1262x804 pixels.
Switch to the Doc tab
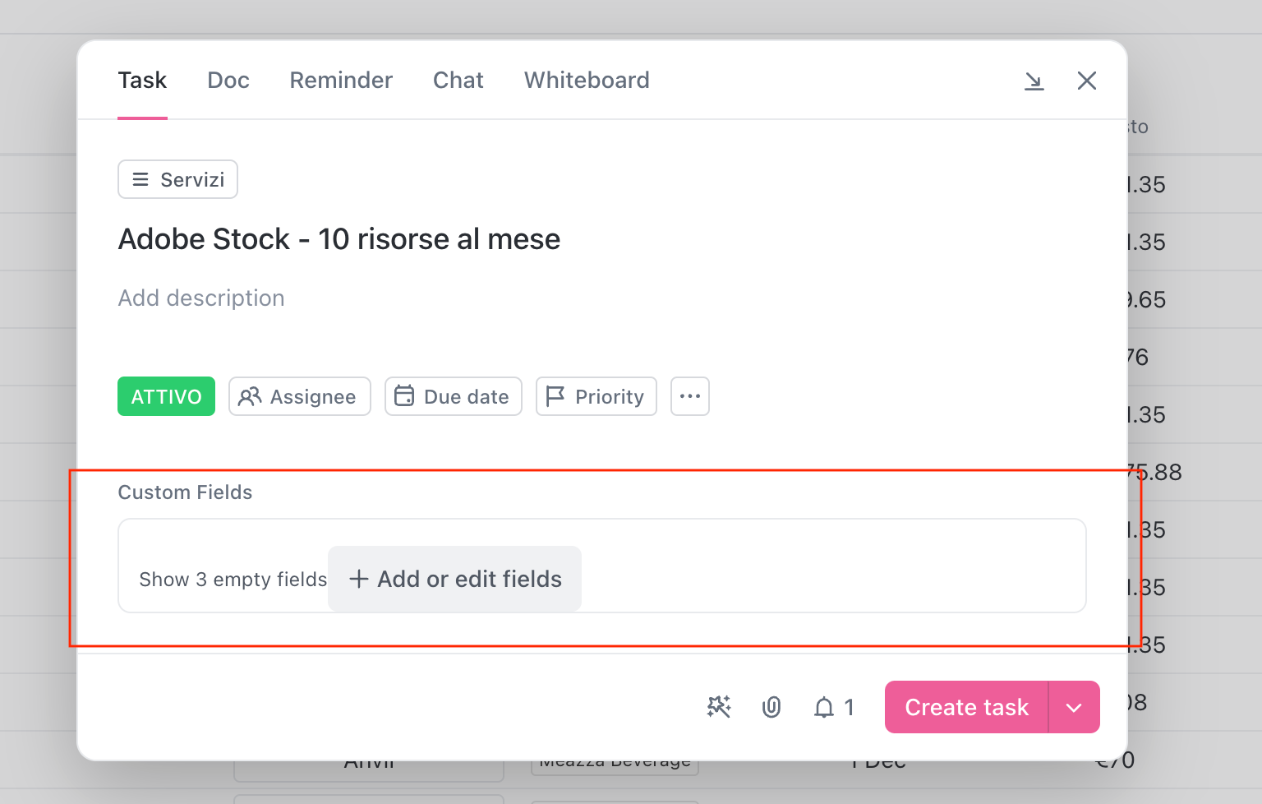coord(228,80)
